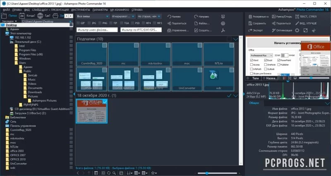
Task: Open Не старше, чем dropdown
Action: tap(149, 17)
